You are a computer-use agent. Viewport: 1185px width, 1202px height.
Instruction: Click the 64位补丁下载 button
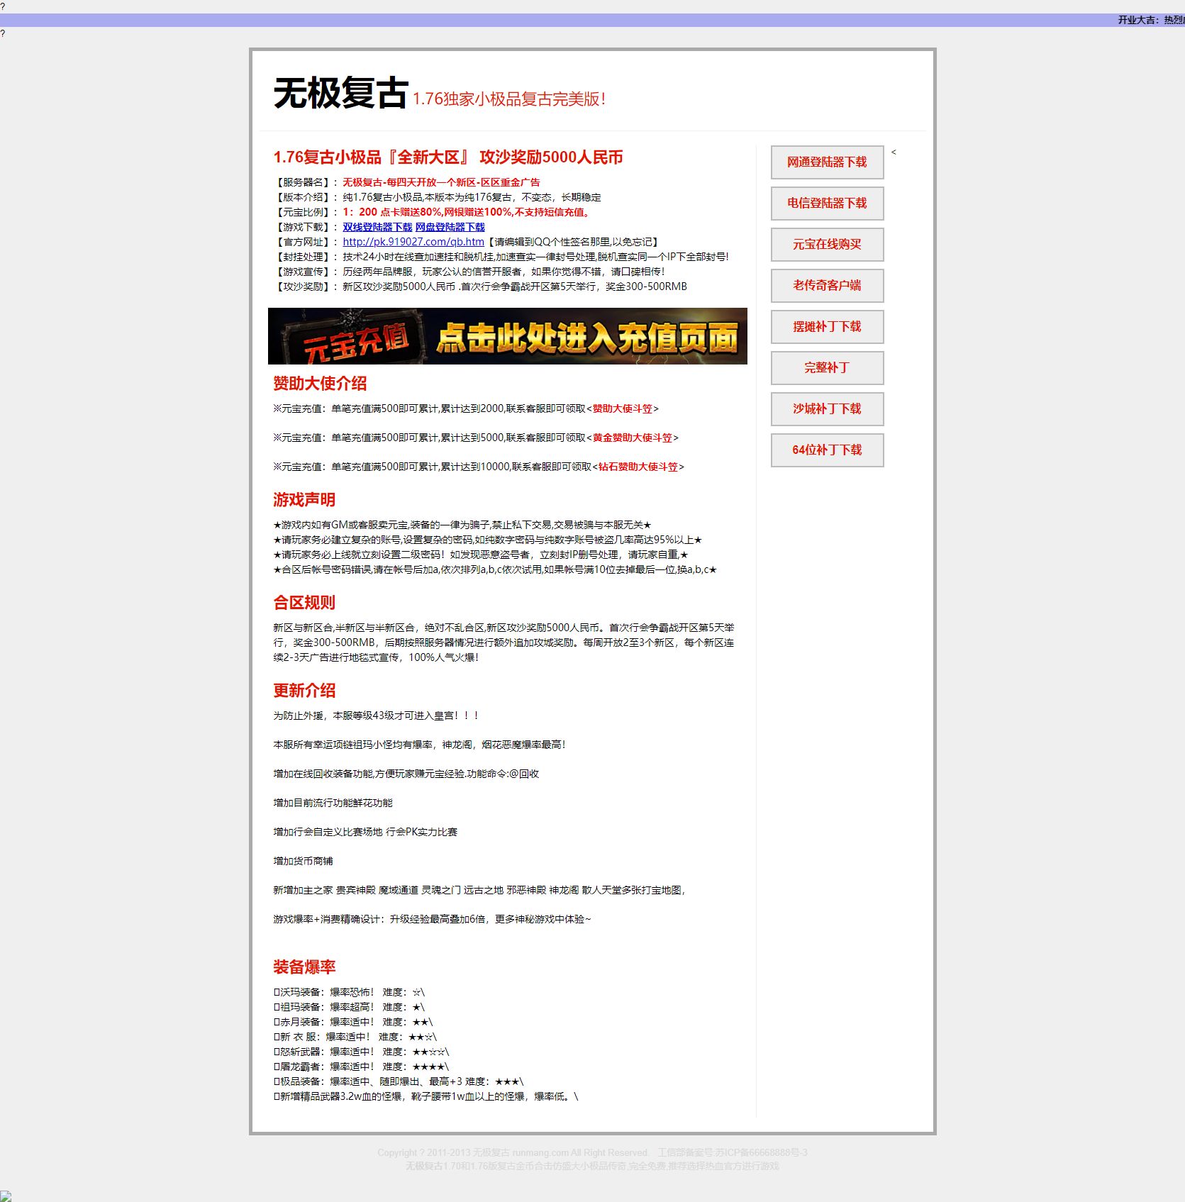tap(827, 450)
